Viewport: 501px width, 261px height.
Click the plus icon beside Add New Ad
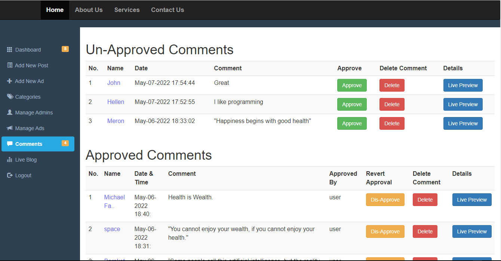click(10, 81)
